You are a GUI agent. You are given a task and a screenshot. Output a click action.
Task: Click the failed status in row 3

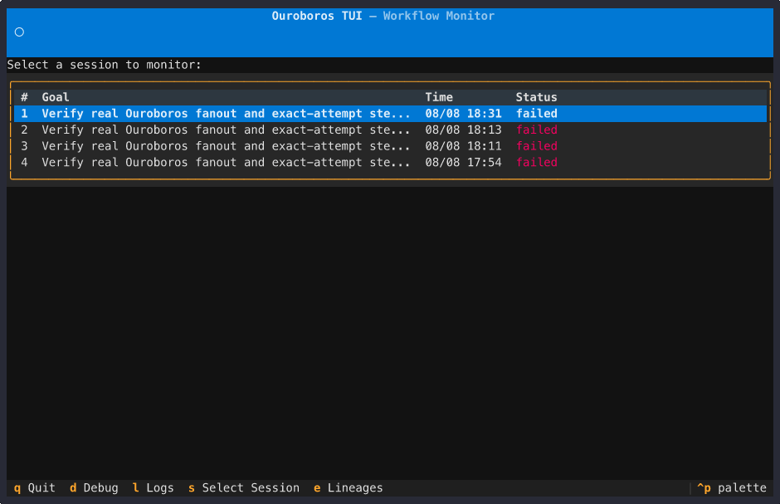point(536,146)
